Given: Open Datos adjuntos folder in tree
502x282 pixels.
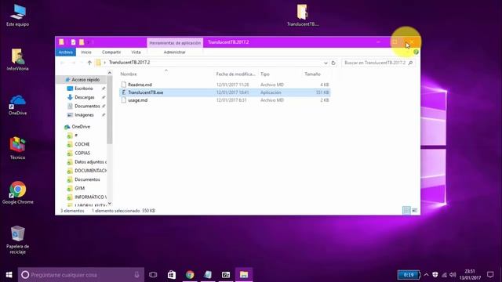Looking at the screenshot, I should (90, 162).
